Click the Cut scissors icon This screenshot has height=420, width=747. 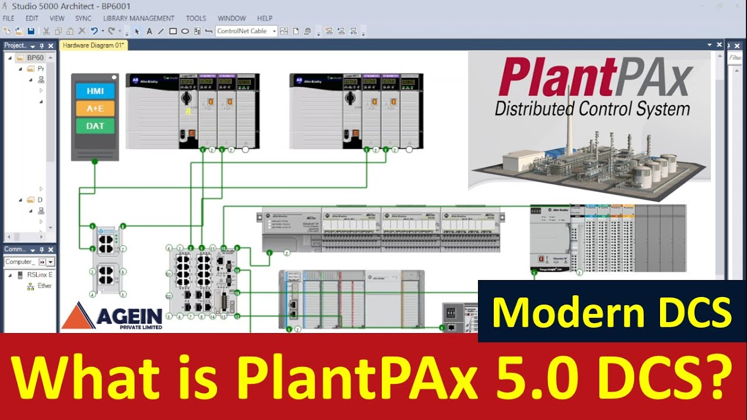tap(46, 31)
